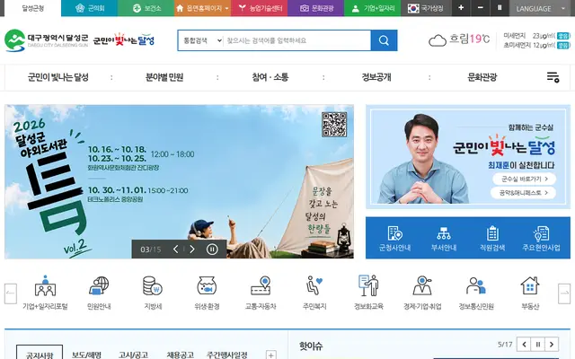Select the 달성군청 tab
This screenshot has height=359, width=575.
(x=32, y=8)
